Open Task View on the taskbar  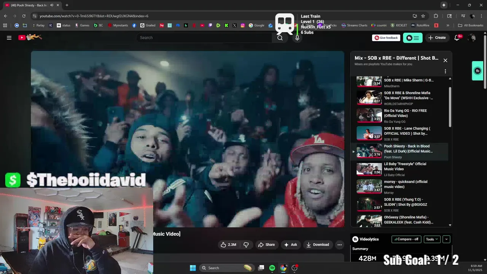[261, 268]
